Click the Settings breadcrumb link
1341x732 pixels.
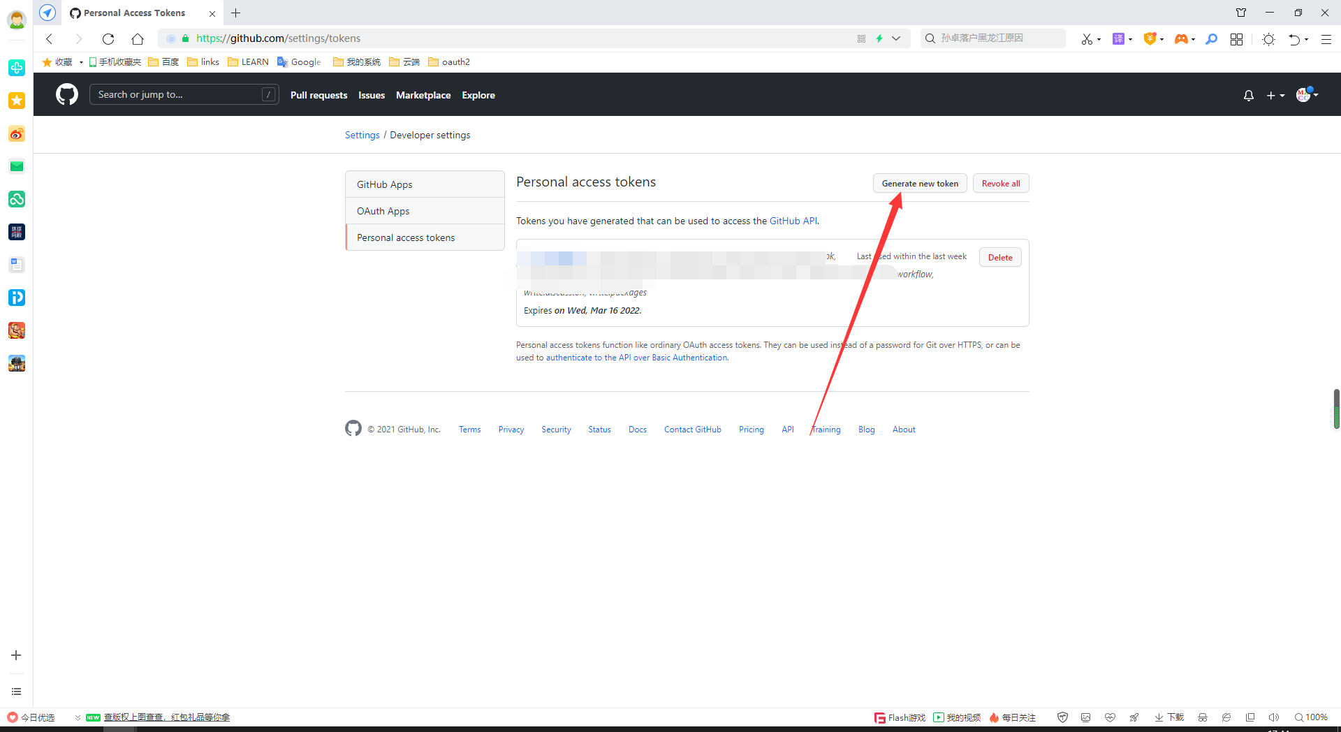coord(362,136)
